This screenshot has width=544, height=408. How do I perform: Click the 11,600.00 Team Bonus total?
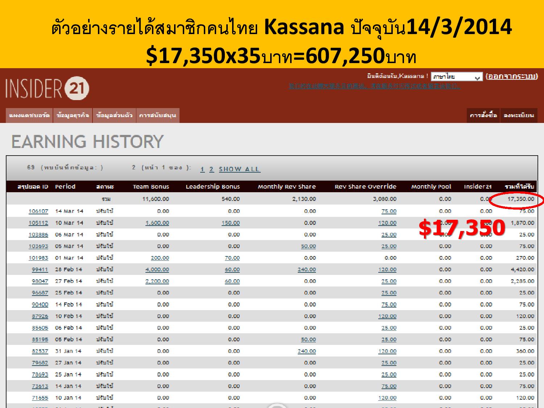[156, 199]
